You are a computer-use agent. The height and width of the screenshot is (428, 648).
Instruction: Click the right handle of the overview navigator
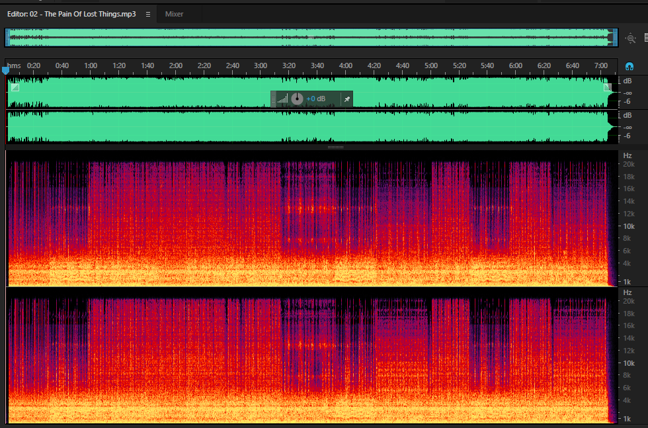click(x=616, y=38)
